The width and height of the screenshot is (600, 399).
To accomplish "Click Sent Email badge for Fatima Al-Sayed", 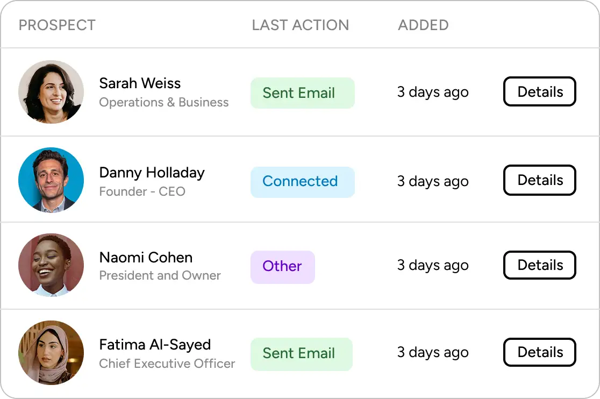I will coord(301,354).
